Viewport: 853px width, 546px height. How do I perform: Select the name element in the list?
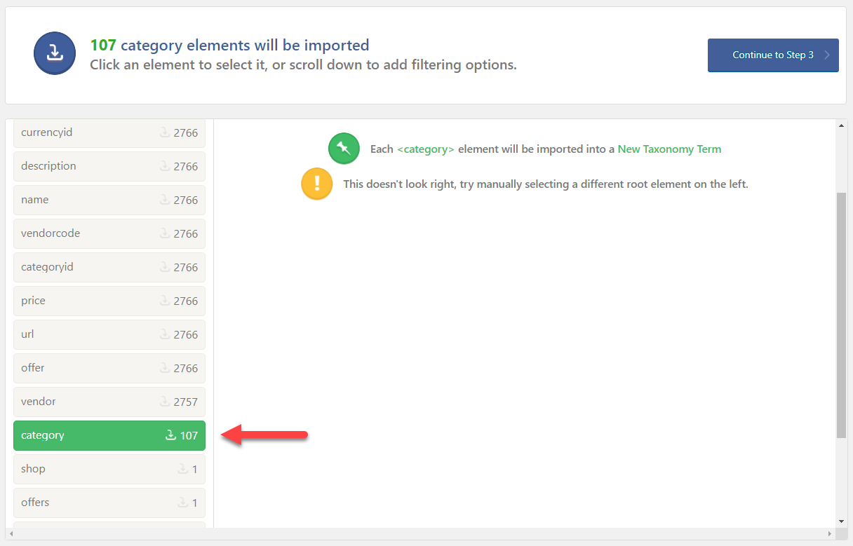[109, 200]
